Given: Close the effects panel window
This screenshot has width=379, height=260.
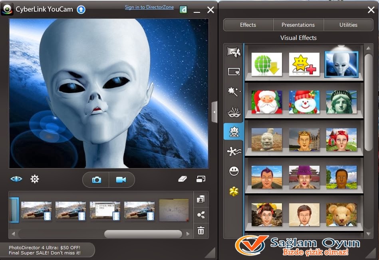Looking at the screenshot, I should tap(371, 10).
